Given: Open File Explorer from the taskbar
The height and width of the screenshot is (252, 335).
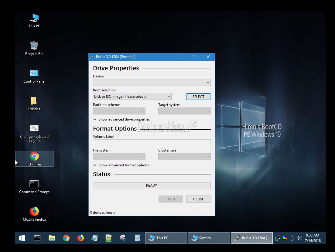Looking at the screenshot, I should [52, 238].
